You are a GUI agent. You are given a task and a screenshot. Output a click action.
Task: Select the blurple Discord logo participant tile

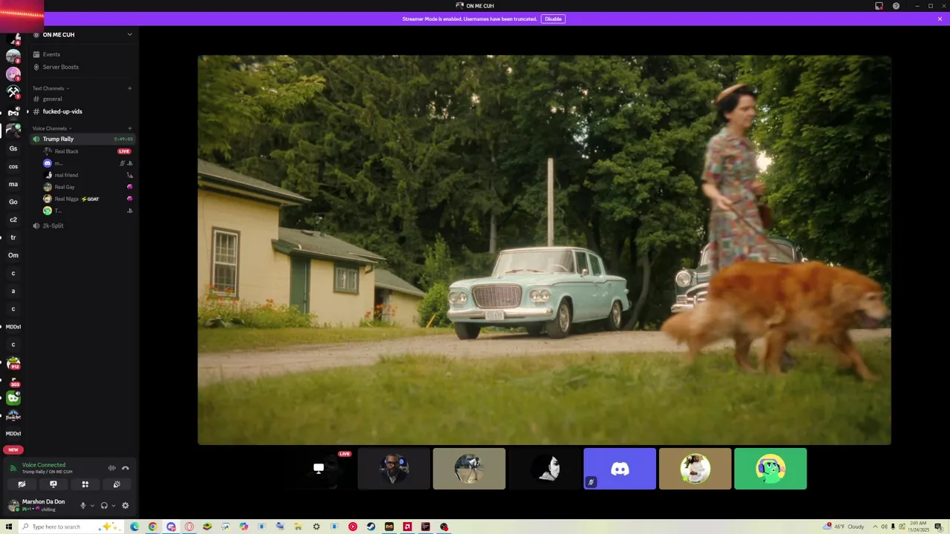click(x=620, y=469)
